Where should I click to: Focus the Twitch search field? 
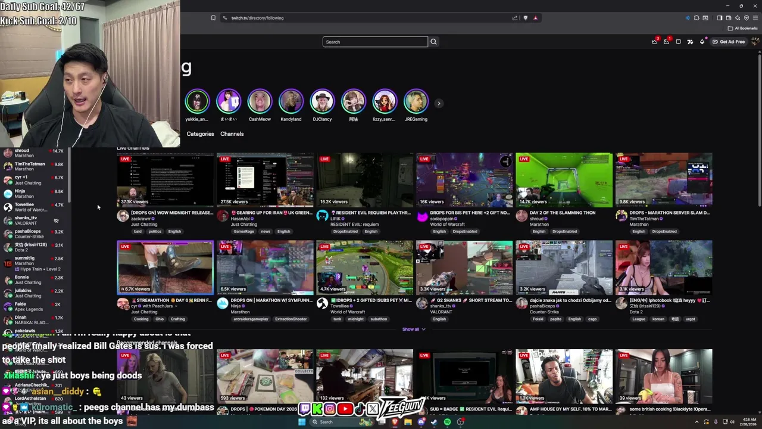[375, 42]
